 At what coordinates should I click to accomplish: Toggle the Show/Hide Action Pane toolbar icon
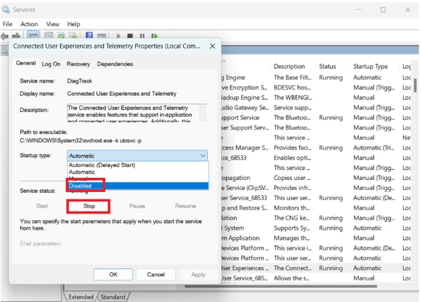tap(101, 36)
